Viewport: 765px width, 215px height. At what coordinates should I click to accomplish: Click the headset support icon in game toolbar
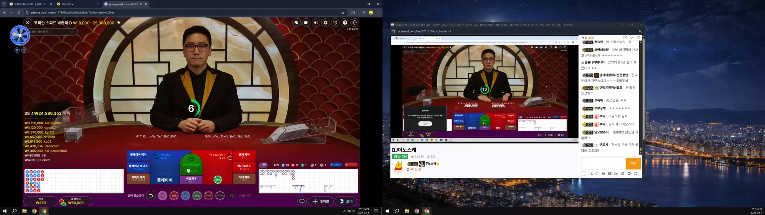click(355, 23)
